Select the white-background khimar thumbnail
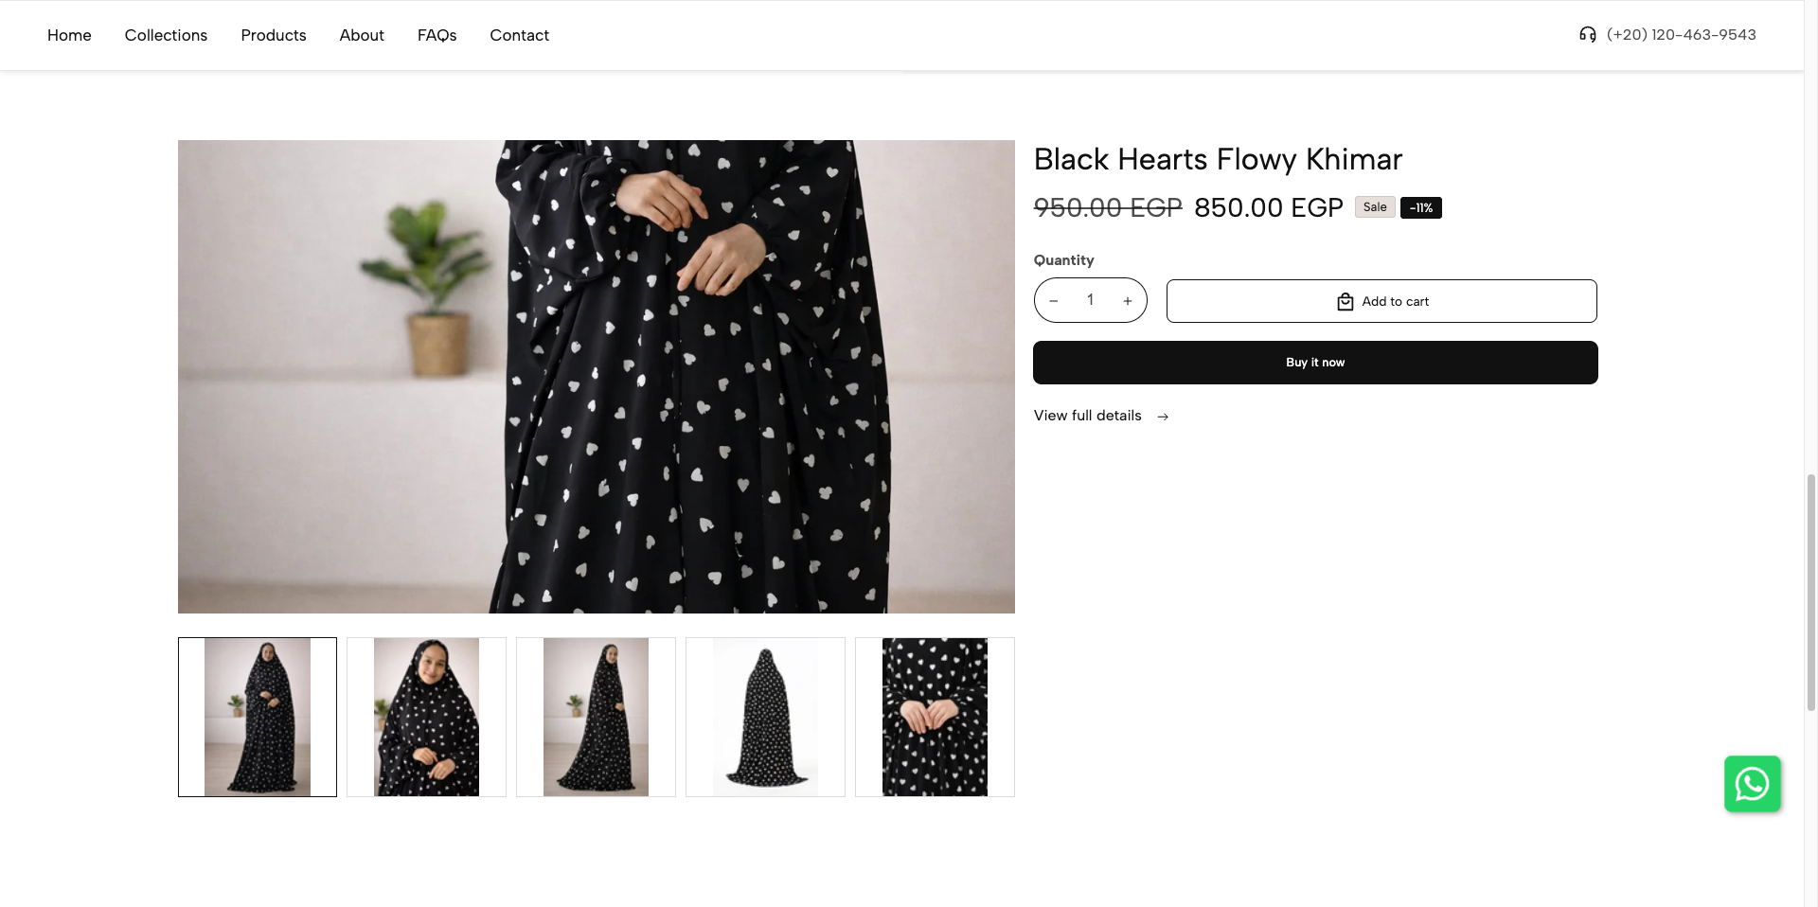Screen dimensions: 1818x907 point(765,717)
